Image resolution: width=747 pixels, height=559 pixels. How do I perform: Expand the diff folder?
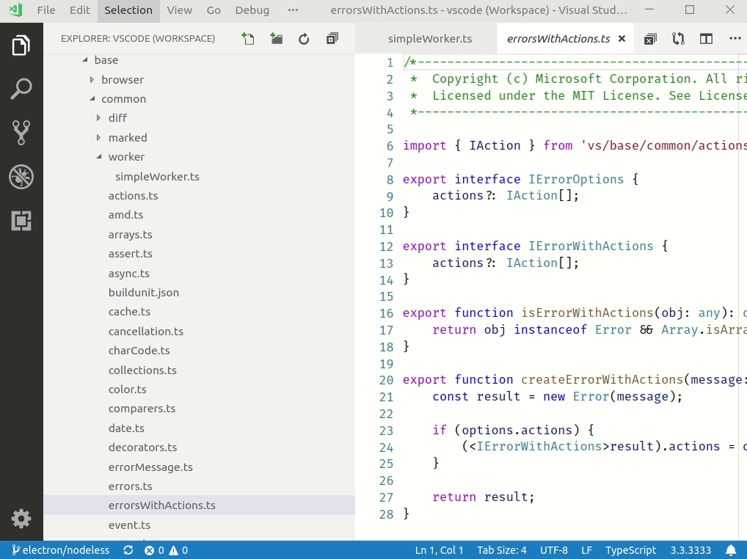pos(98,117)
